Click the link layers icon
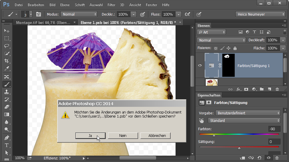Viewport: 289px width, 162px height. 230,89
